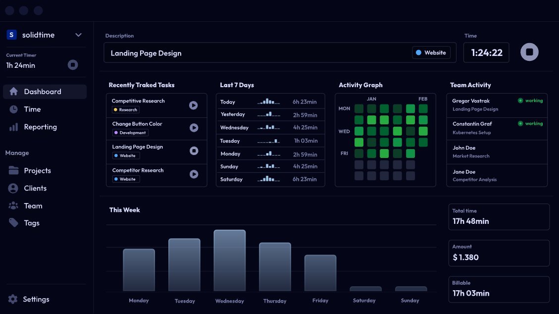Open the Website project selector
Viewport: 559px width, 314px height.
pyautogui.click(x=431, y=52)
